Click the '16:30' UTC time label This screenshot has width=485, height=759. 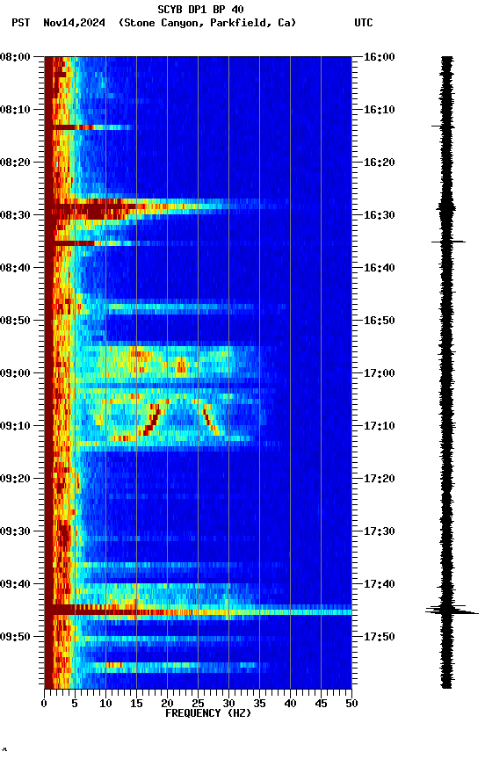click(380, 215)
